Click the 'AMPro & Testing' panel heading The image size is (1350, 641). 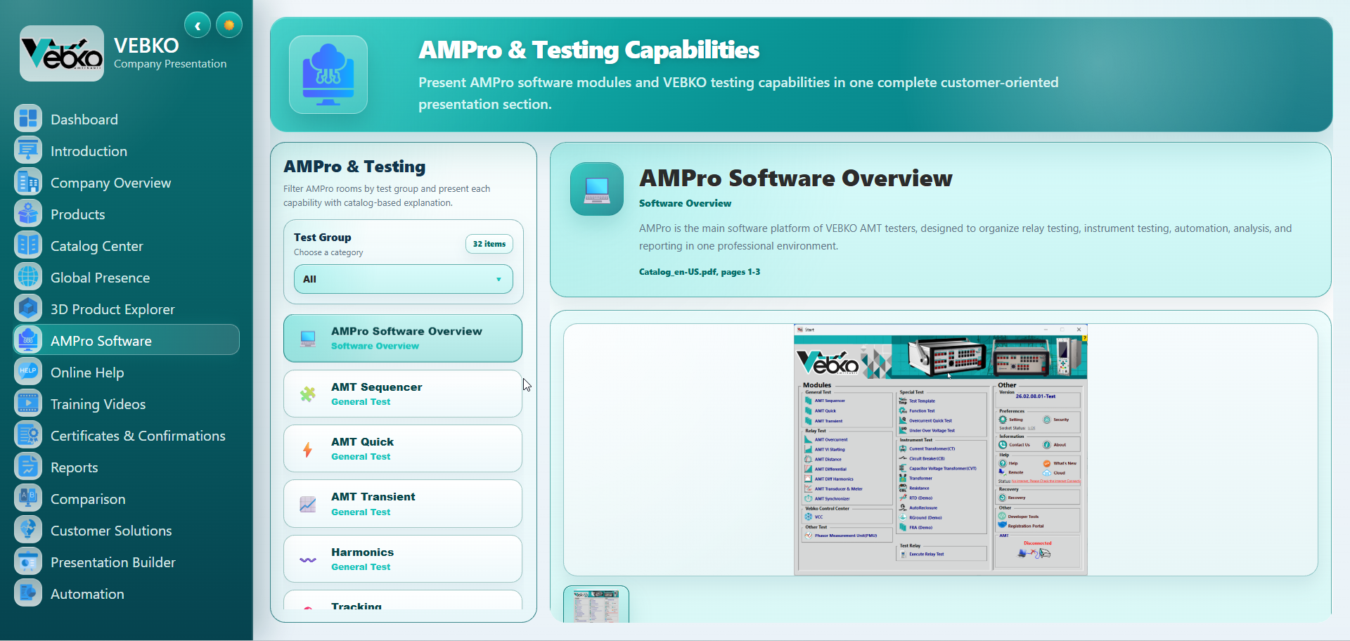click(354, 167)
